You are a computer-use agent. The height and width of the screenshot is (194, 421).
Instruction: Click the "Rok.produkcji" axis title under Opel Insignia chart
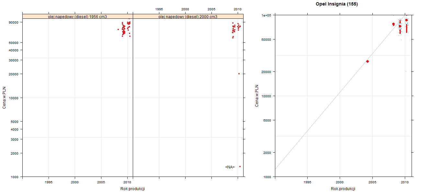343,189
